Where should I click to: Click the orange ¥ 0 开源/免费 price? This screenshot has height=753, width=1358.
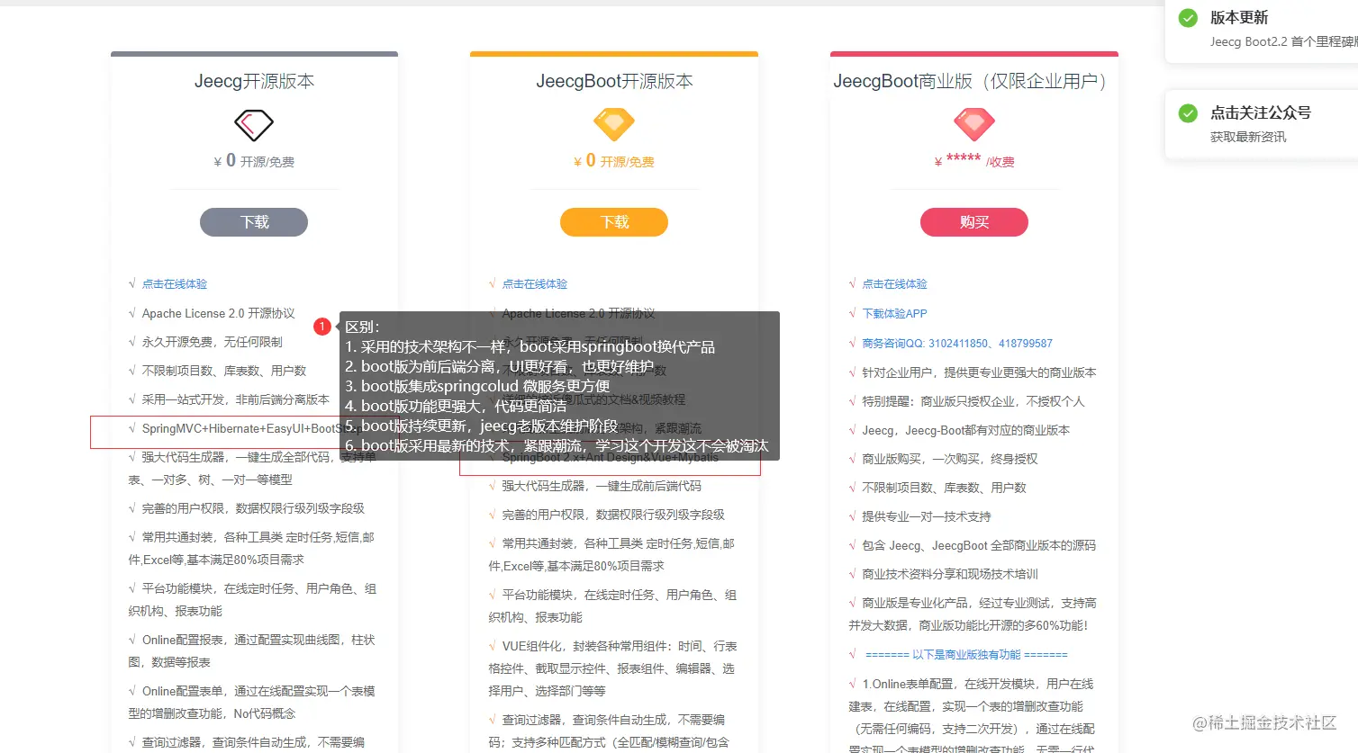(614, 161)
